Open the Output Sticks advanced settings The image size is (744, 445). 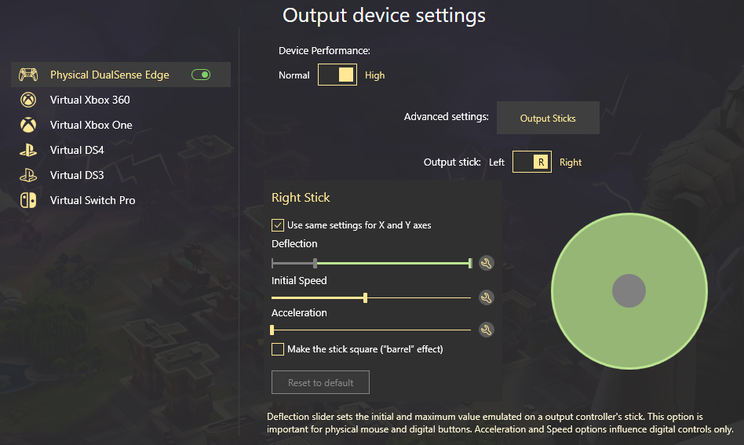pyautogui.click(x=548, y=118)
